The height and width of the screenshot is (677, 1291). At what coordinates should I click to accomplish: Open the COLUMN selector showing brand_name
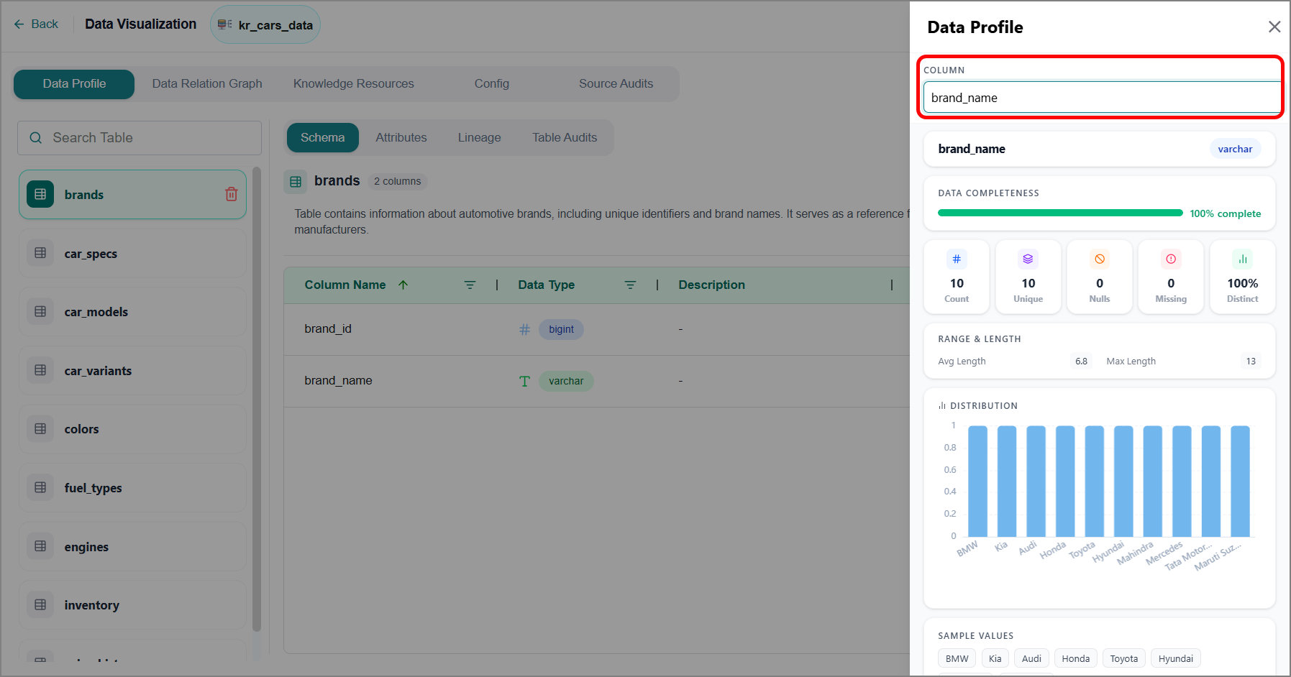(x=1102, y=98)
